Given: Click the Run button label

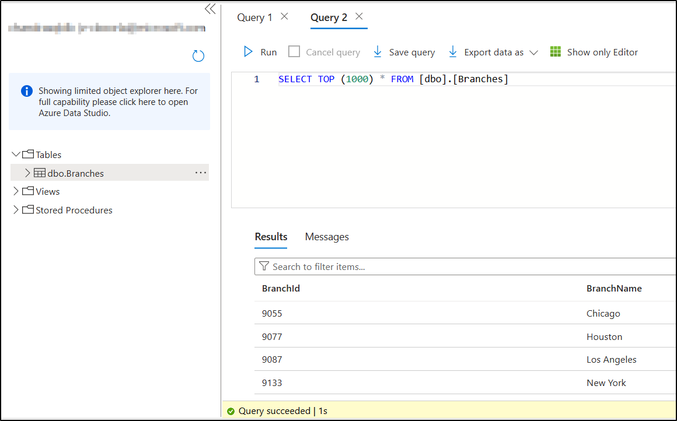Looking at the screenshot, I should tap(268, 52).
